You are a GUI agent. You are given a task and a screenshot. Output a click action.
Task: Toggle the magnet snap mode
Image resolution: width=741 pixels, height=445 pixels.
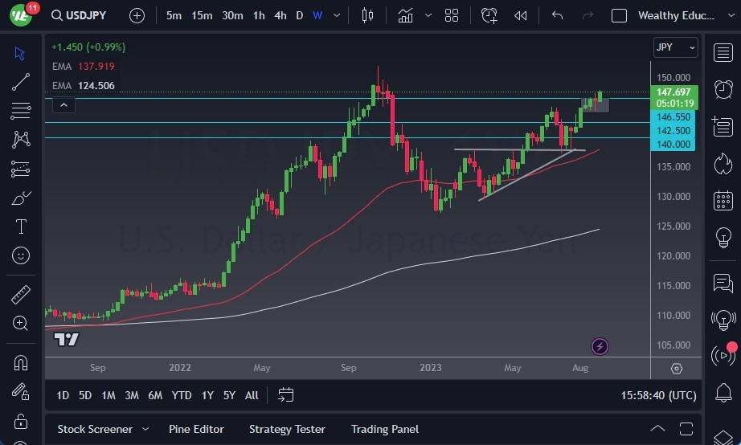pyautogui.click(x=21, y=362)
